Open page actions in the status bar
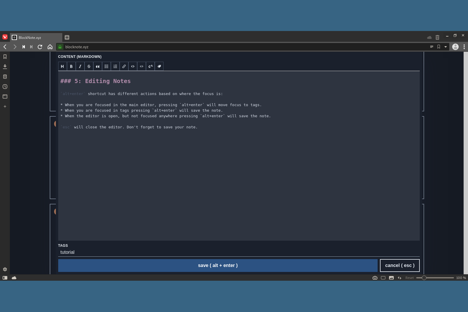468x312 pixels. [x=400, y=278]
